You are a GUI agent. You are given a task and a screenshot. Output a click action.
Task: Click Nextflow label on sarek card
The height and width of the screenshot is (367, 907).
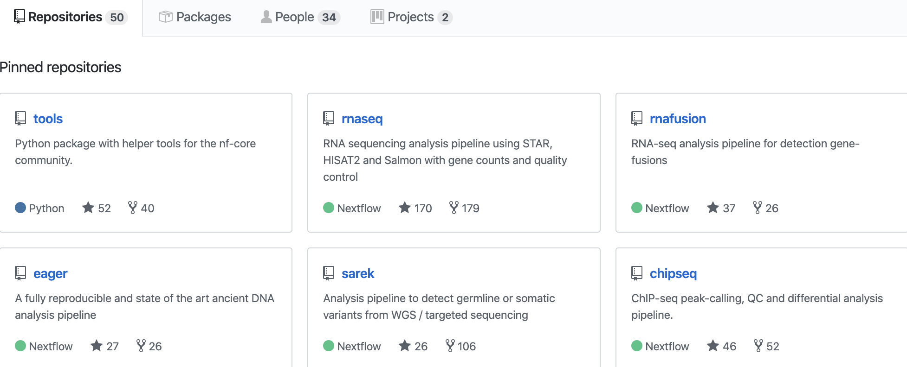click(359, 347)
